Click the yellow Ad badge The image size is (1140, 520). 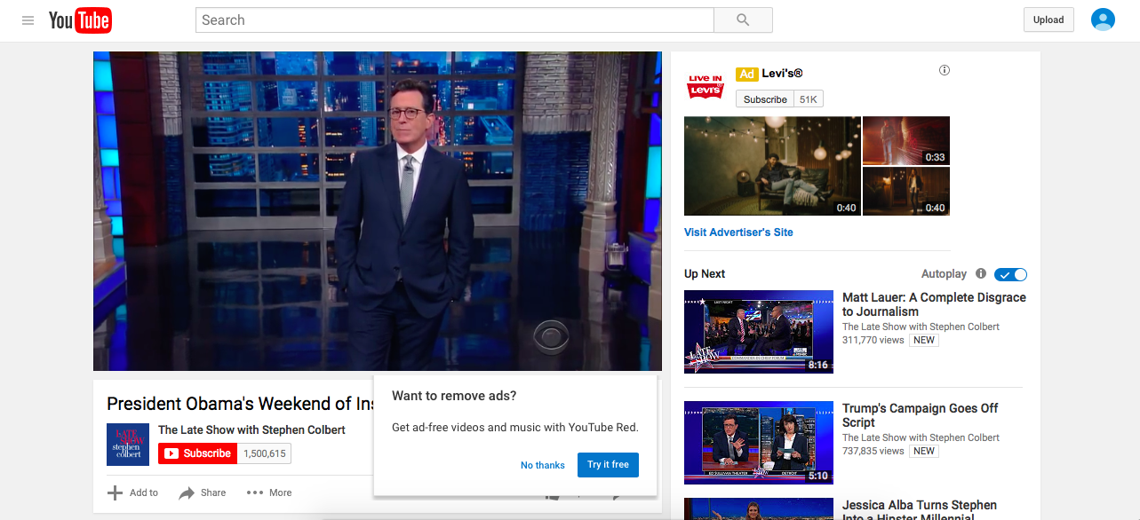coord(746,75)
